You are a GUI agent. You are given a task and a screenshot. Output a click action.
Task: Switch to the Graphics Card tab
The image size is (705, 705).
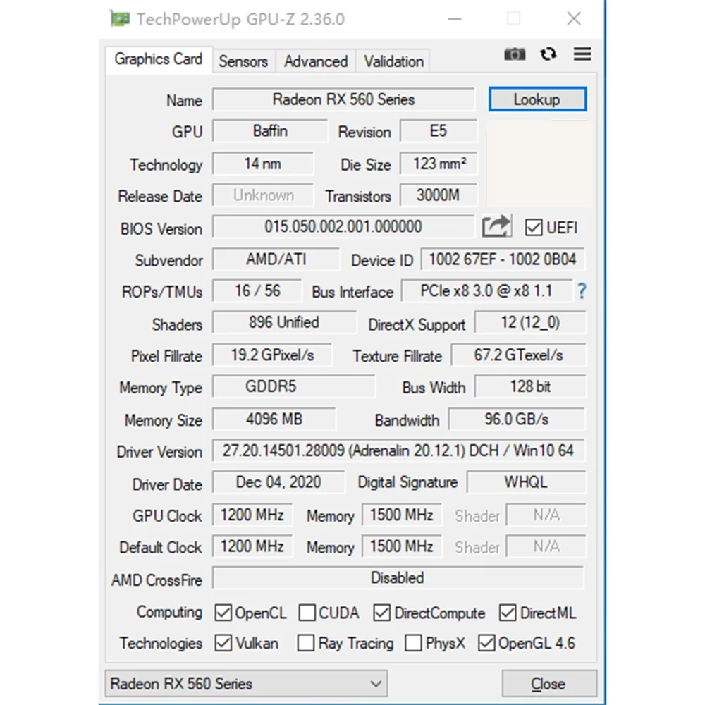click(x=158, y=59)
